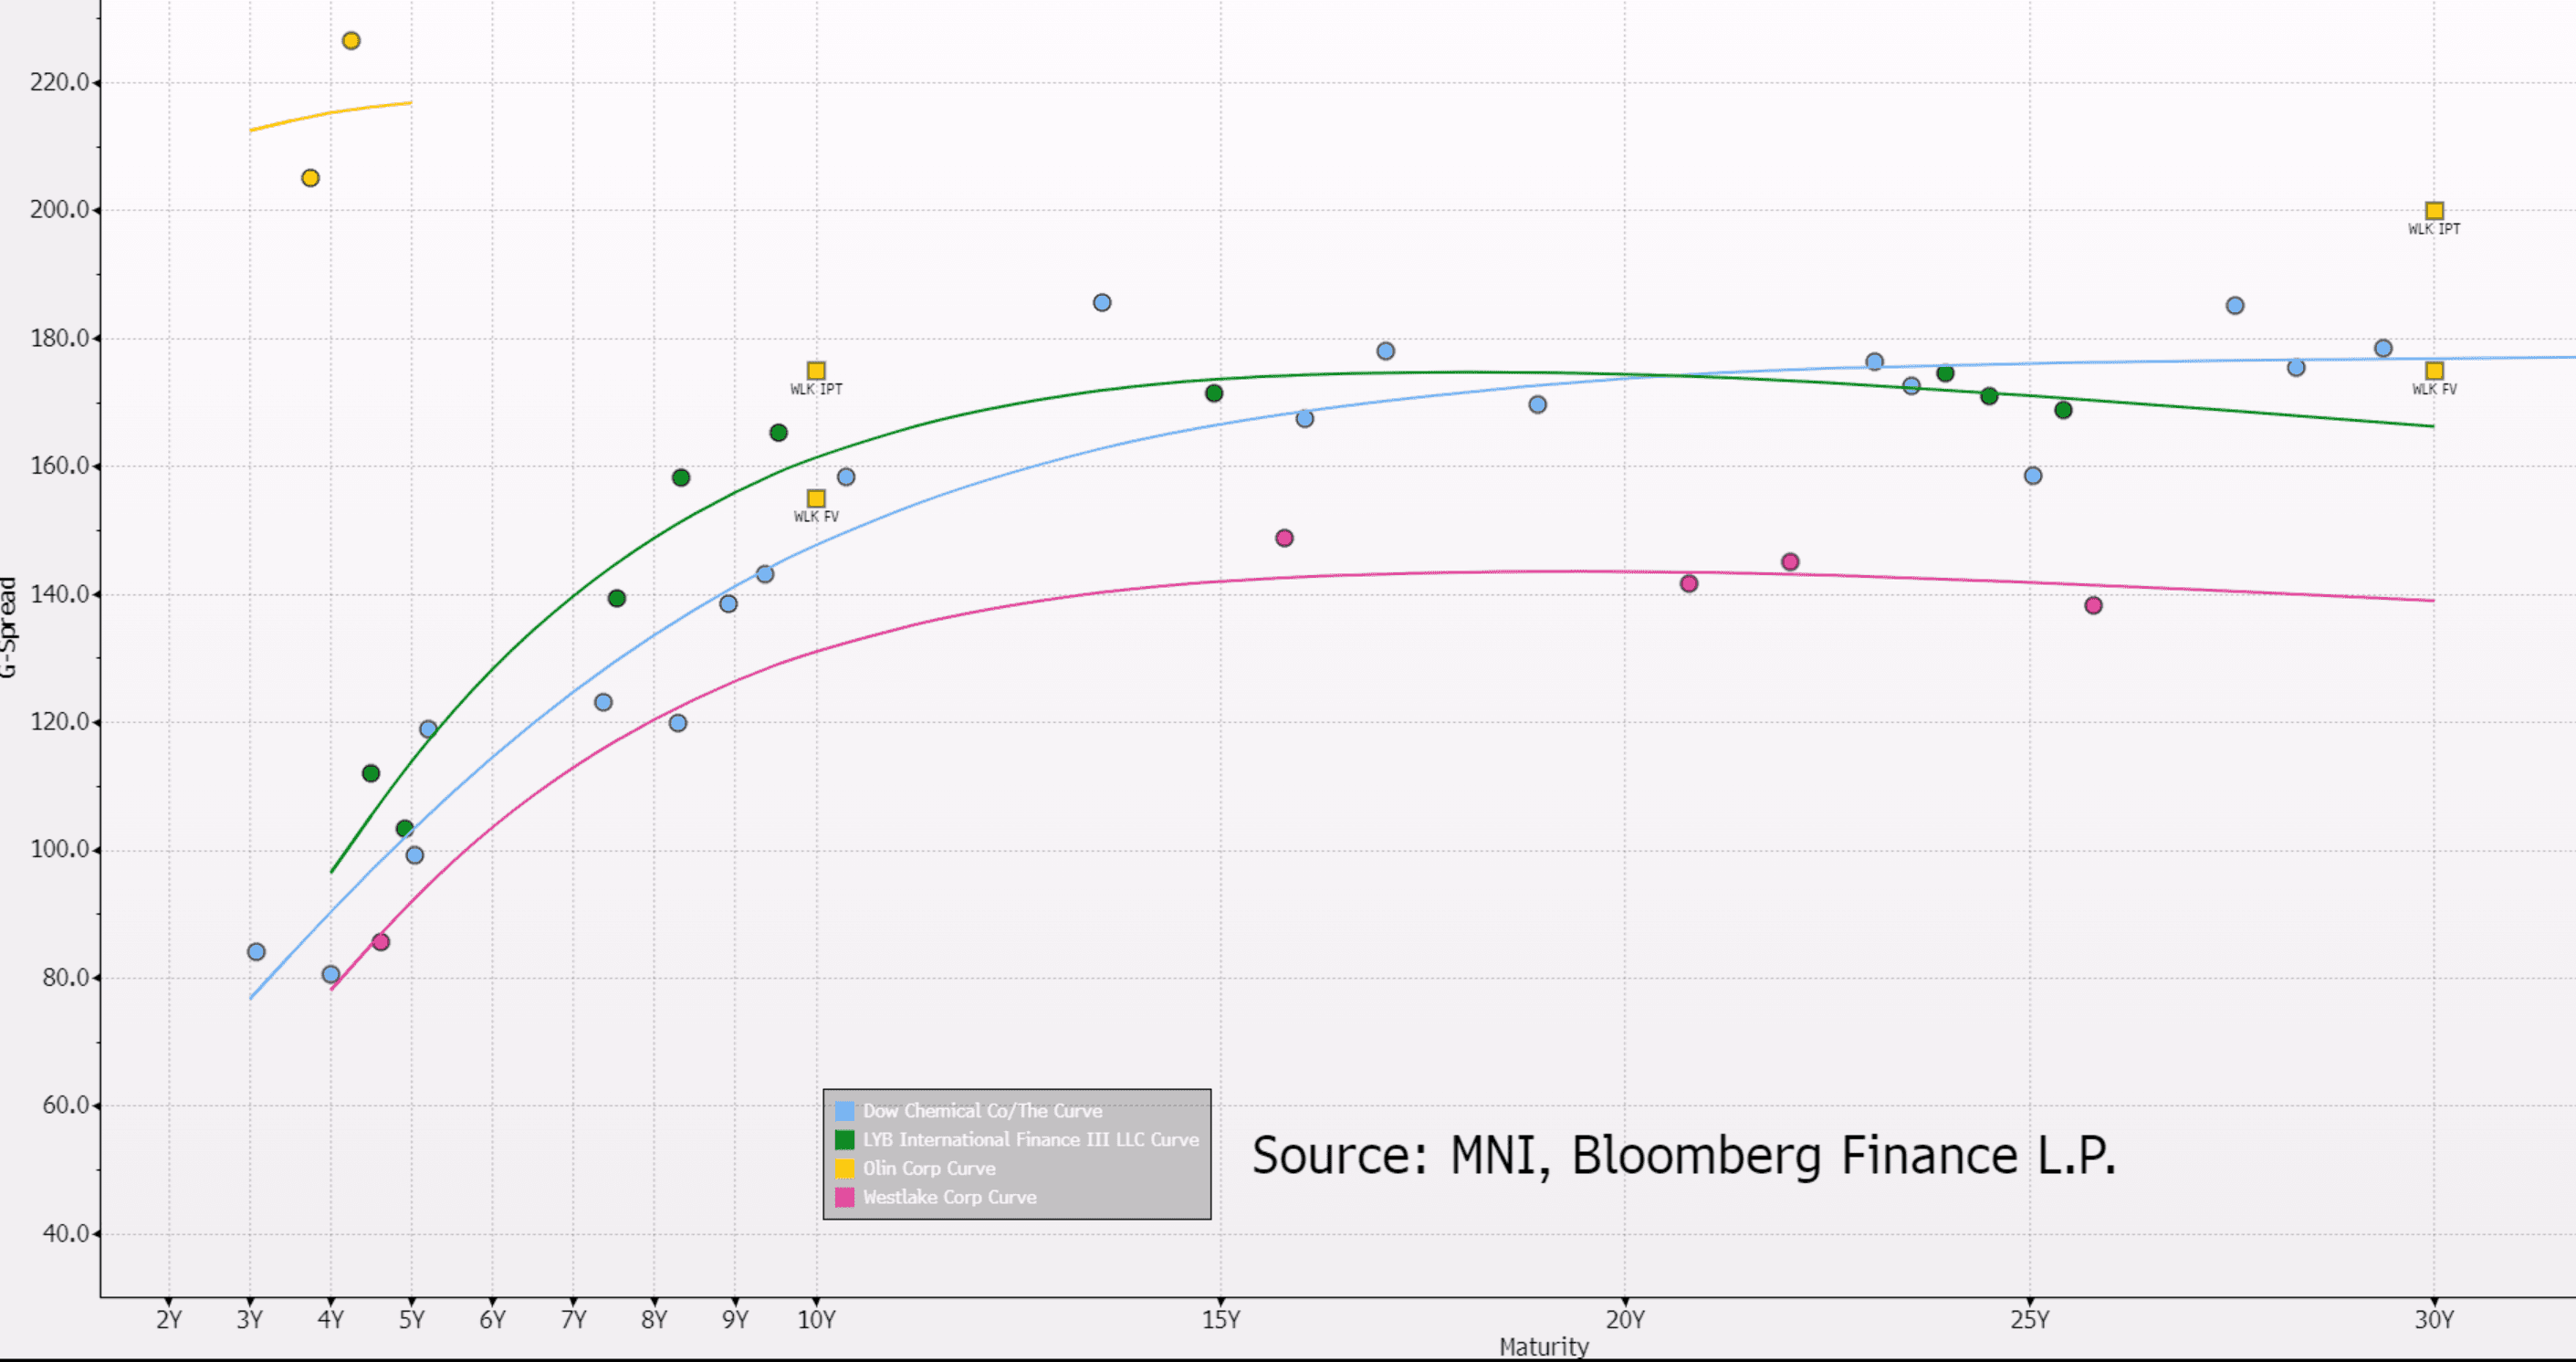Click the blue Dow Chemical legend swatch
This screenshot has width=2576, height=1362.
pyautogui.click(x=845, y=1111)
